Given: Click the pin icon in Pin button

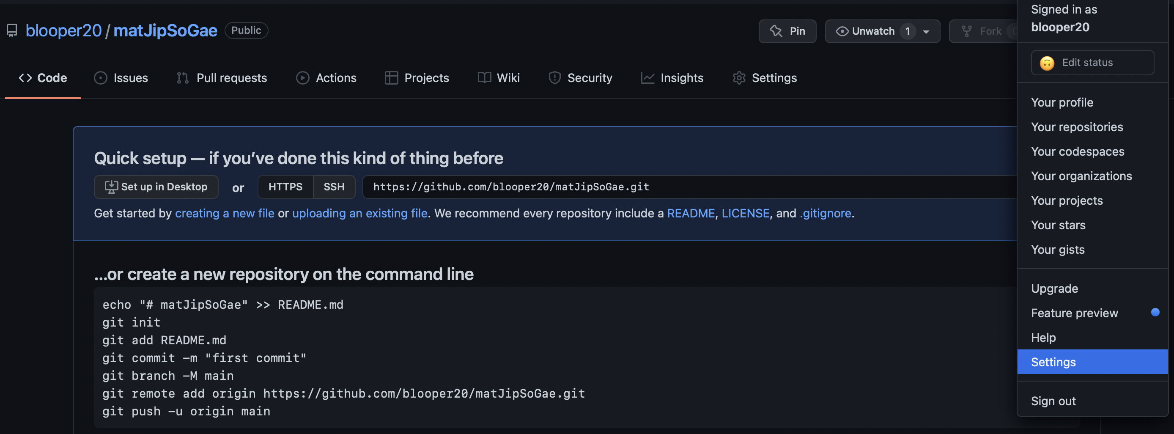Looking at the screenshot, I should click(x=776, y=31).
